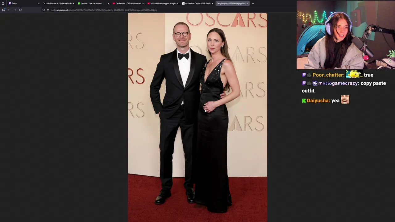This screenshot has height=222, width=395.
Task: Click Poor_chatter username in chat
Action: pos(328,75)
